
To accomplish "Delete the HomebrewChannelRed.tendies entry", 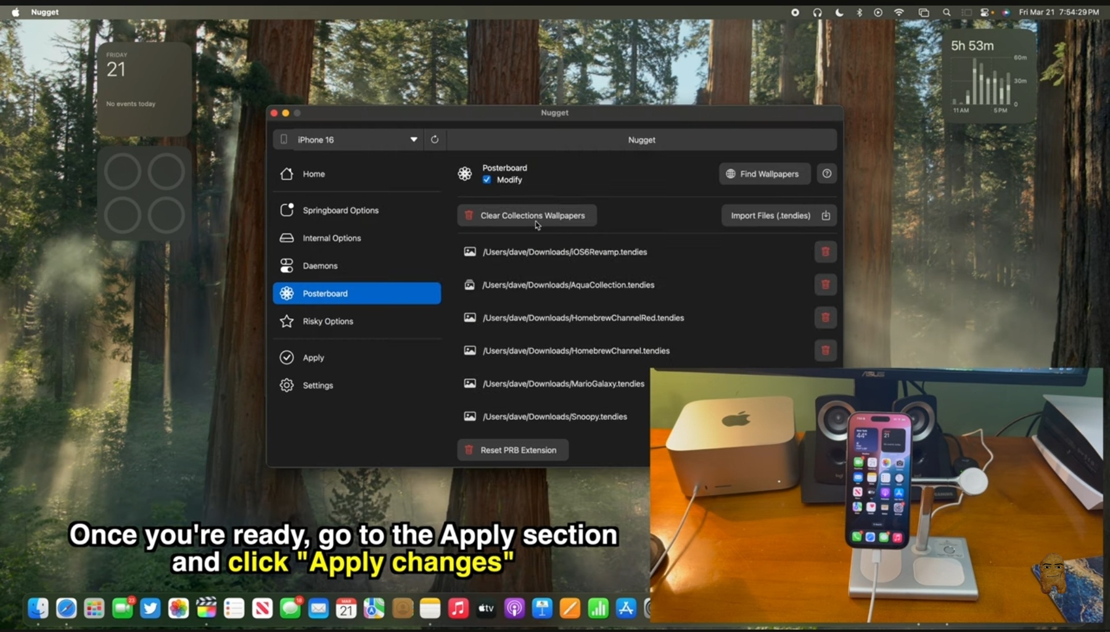I will click(x=825, y=318).
